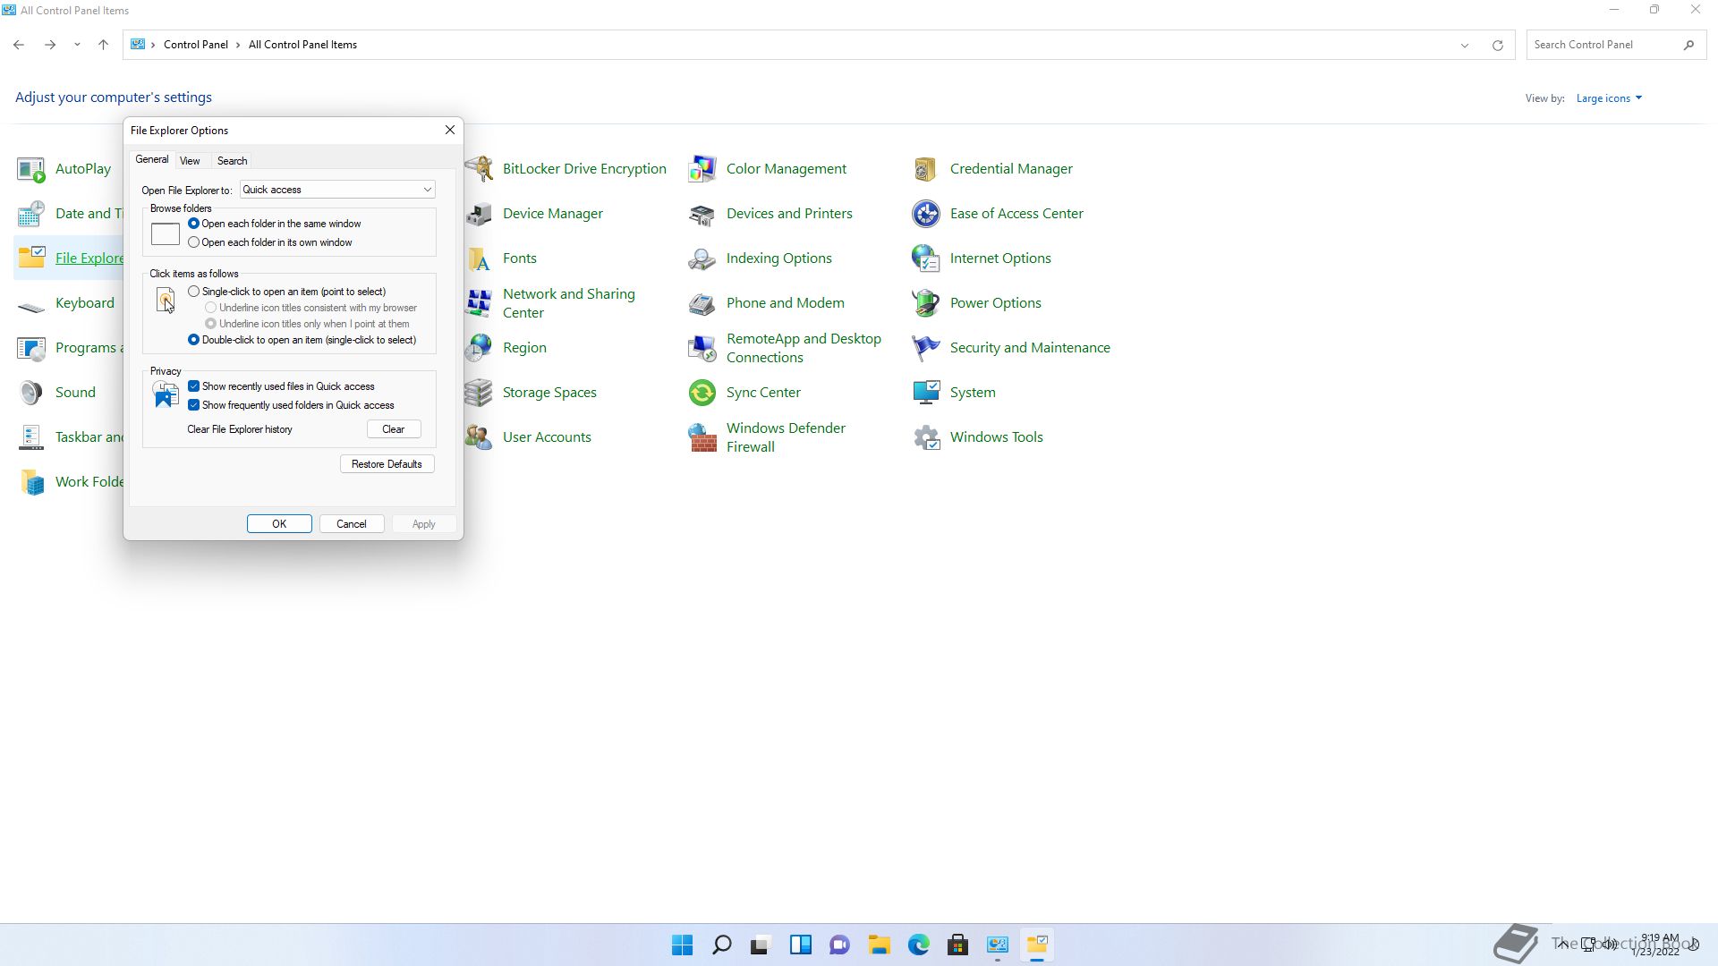Open taskbar Search magnifier
This screenshot has width=1718, height=966.
pos(721,945)
